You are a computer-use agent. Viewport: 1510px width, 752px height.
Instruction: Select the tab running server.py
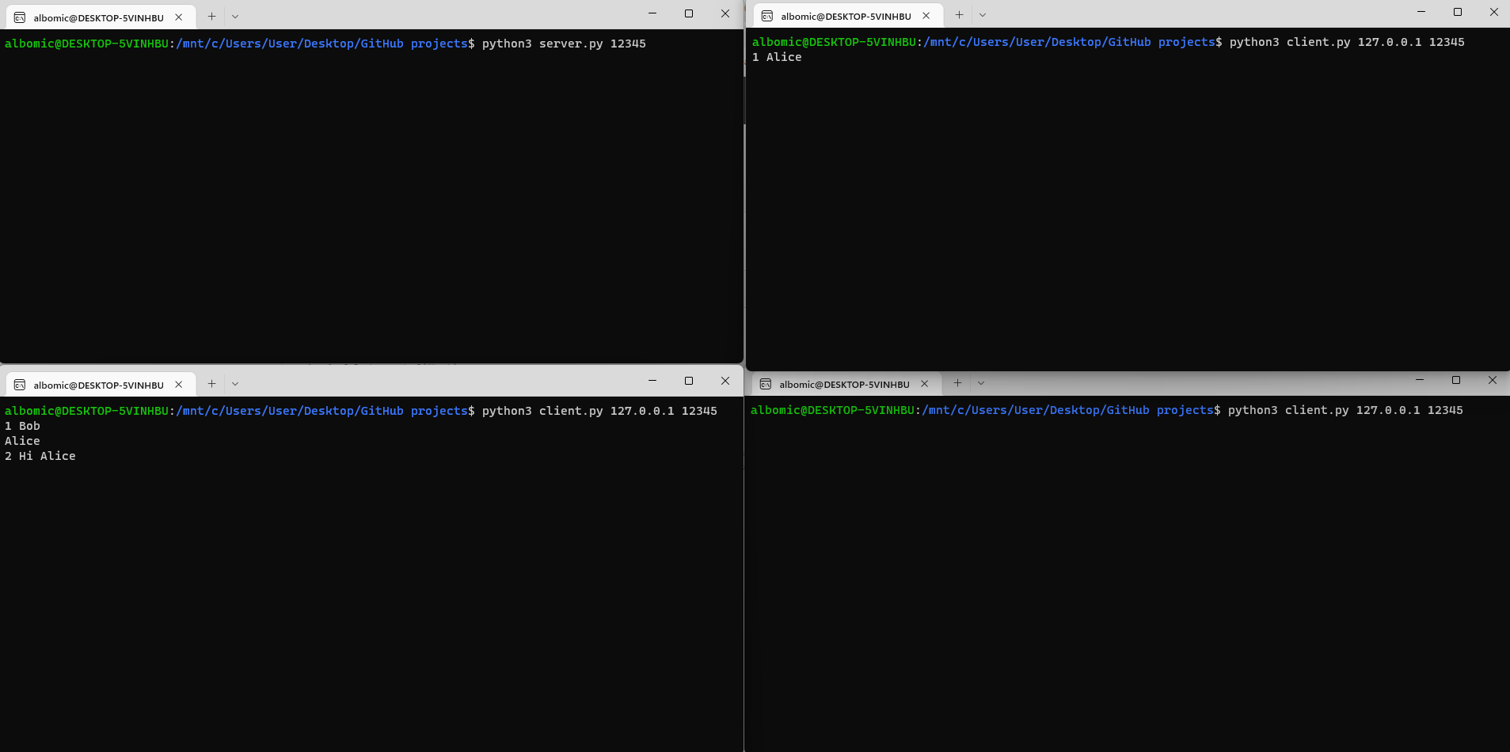coord(95,17)
